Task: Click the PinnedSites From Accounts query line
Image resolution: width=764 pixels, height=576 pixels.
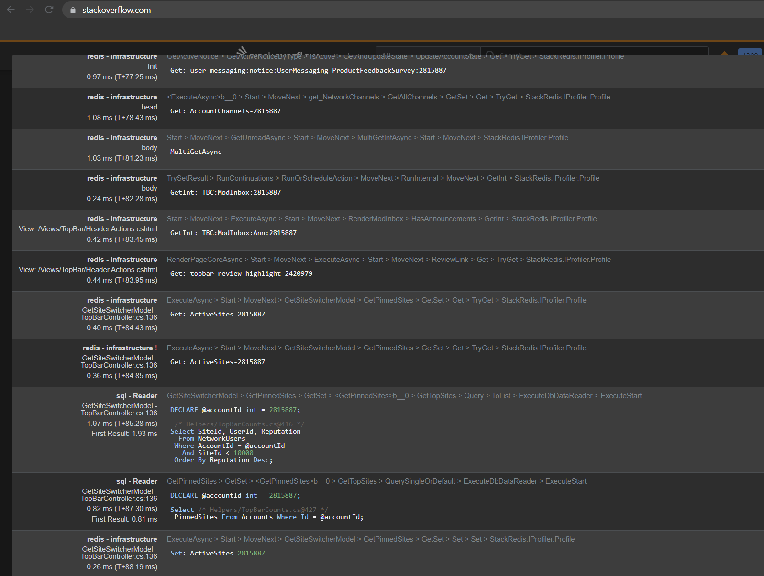Action: coord(269,517)
